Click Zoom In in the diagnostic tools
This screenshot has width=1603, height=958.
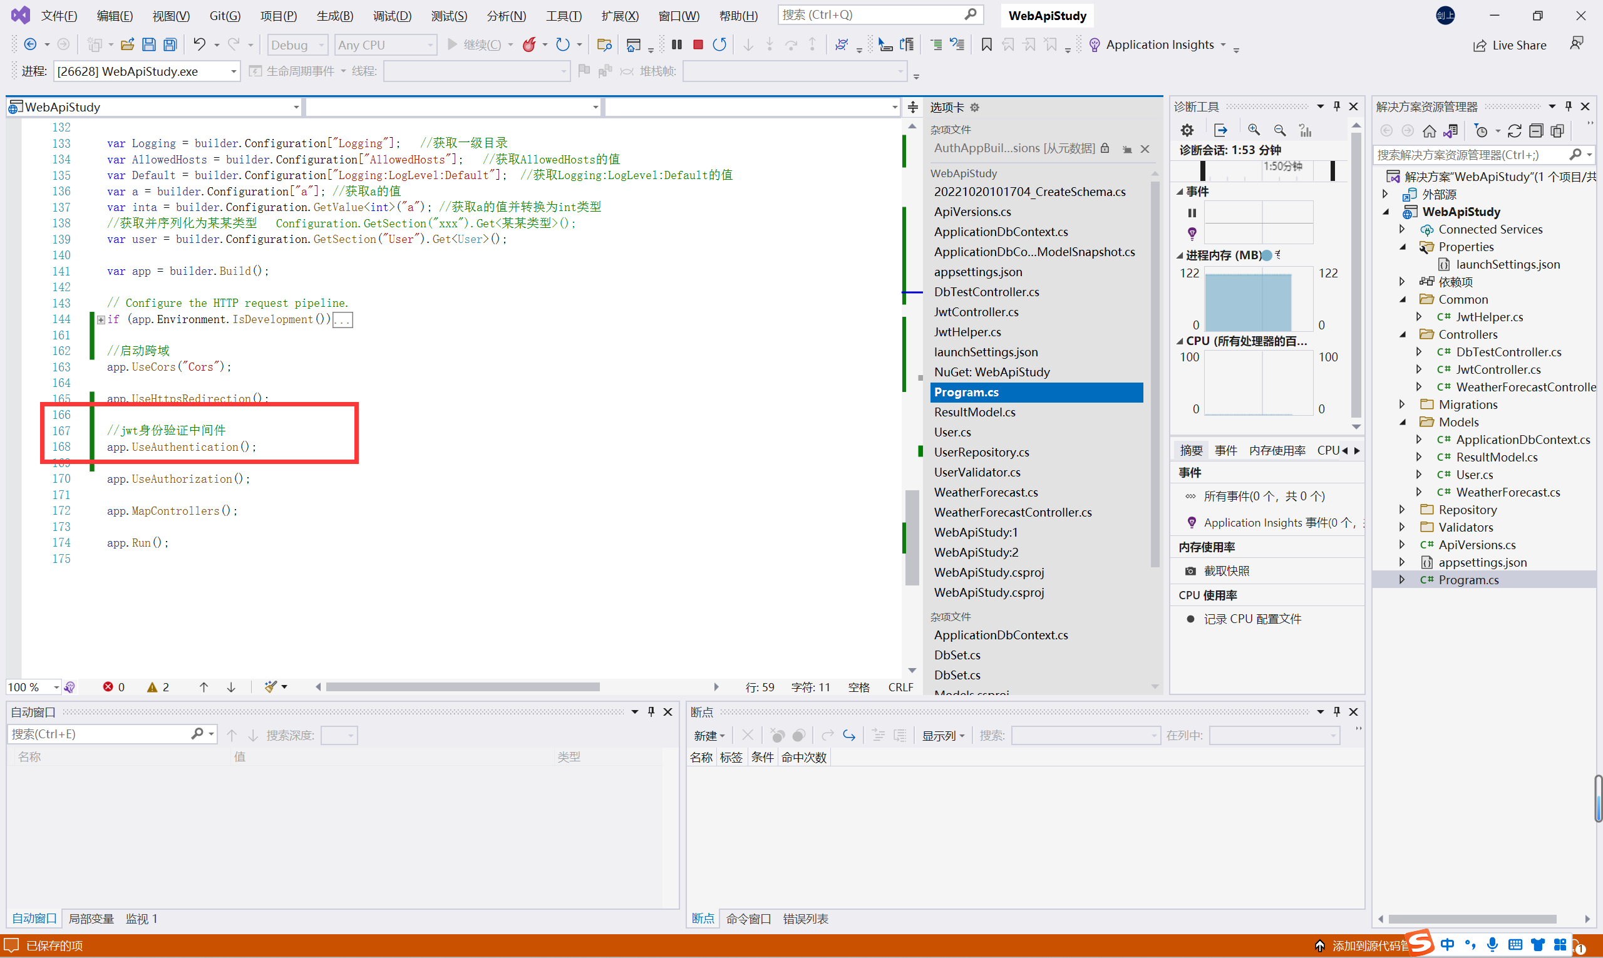point(1254,130)
